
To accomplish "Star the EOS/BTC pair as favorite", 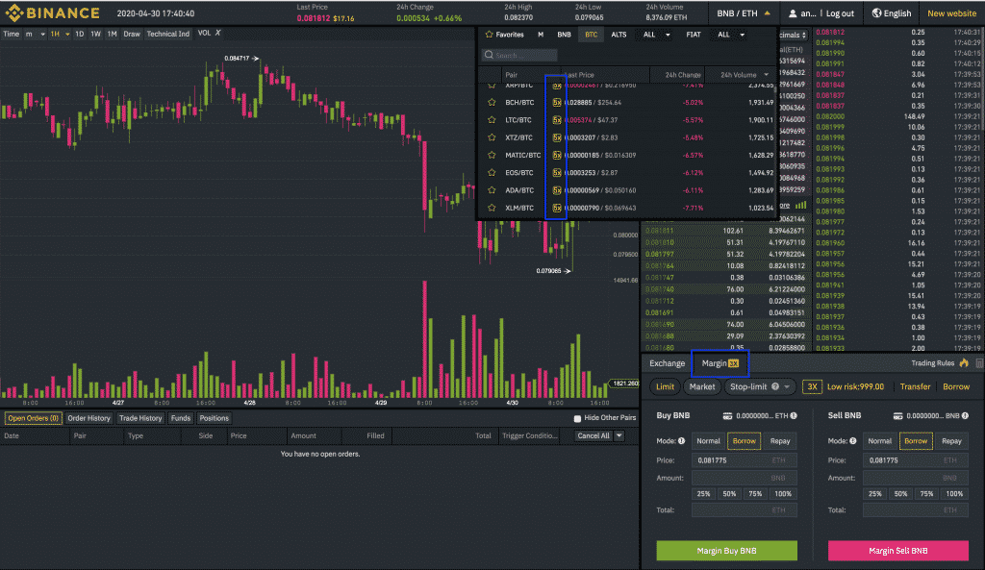I will tap(492, 173).
